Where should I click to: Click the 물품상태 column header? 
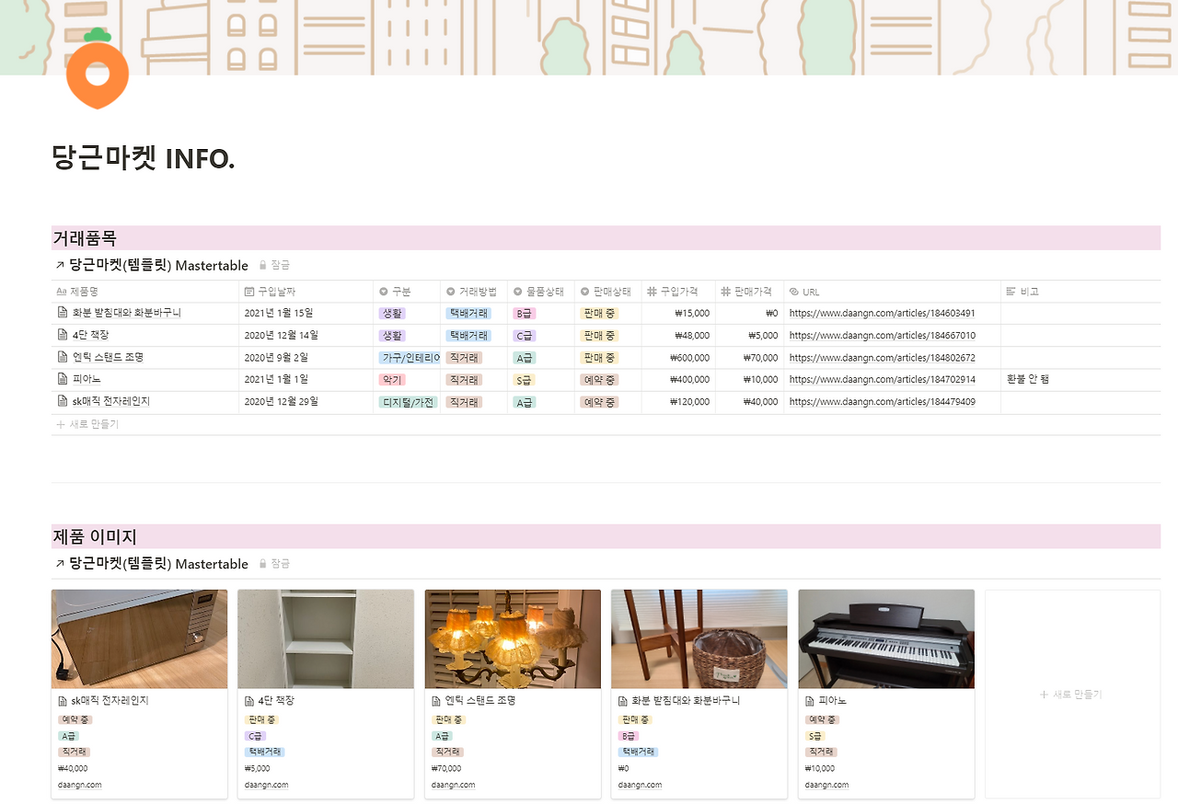540,292
